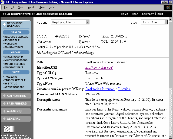173x139 pixels.
Task: Open the Actions dropdown list
Action: tap(70, 22)
